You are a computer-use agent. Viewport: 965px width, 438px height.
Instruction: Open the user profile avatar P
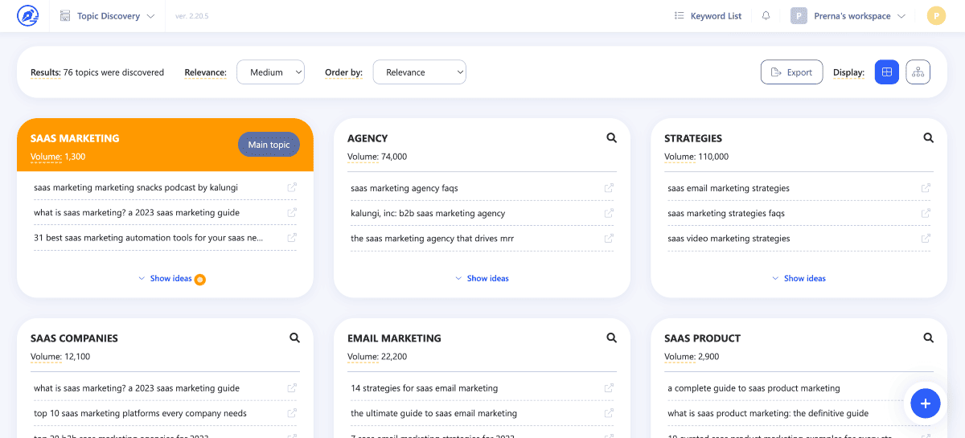[x=936, y=16]
